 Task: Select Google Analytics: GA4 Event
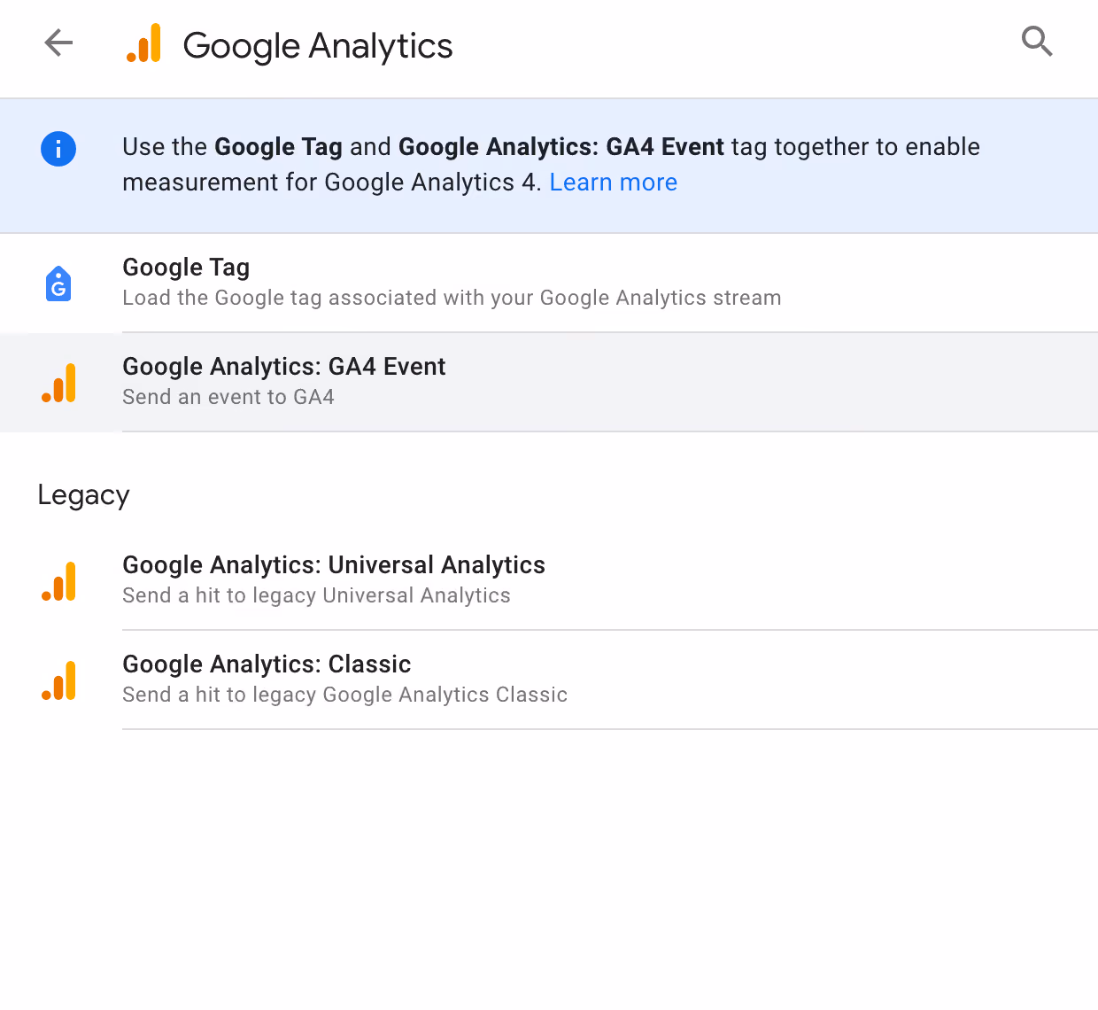coord(549,383)
